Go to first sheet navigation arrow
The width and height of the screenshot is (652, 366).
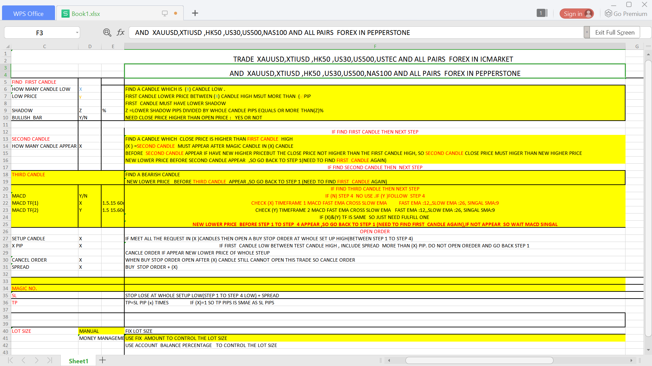pos(11,360)
